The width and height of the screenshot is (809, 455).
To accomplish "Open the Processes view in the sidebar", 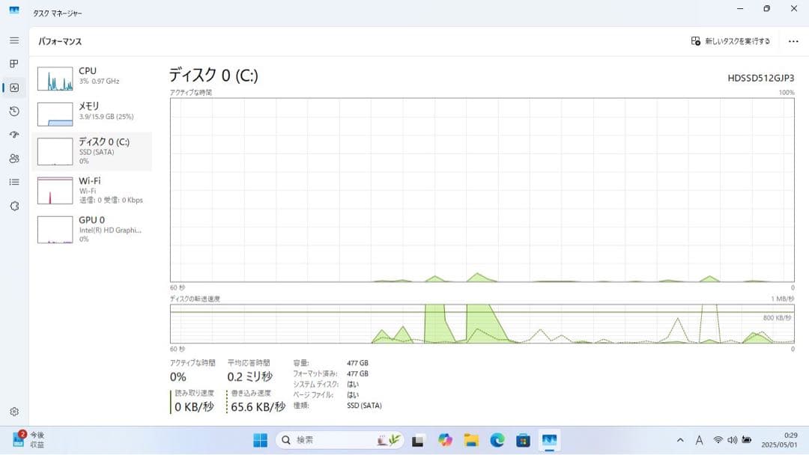I will tap(13, 64).
